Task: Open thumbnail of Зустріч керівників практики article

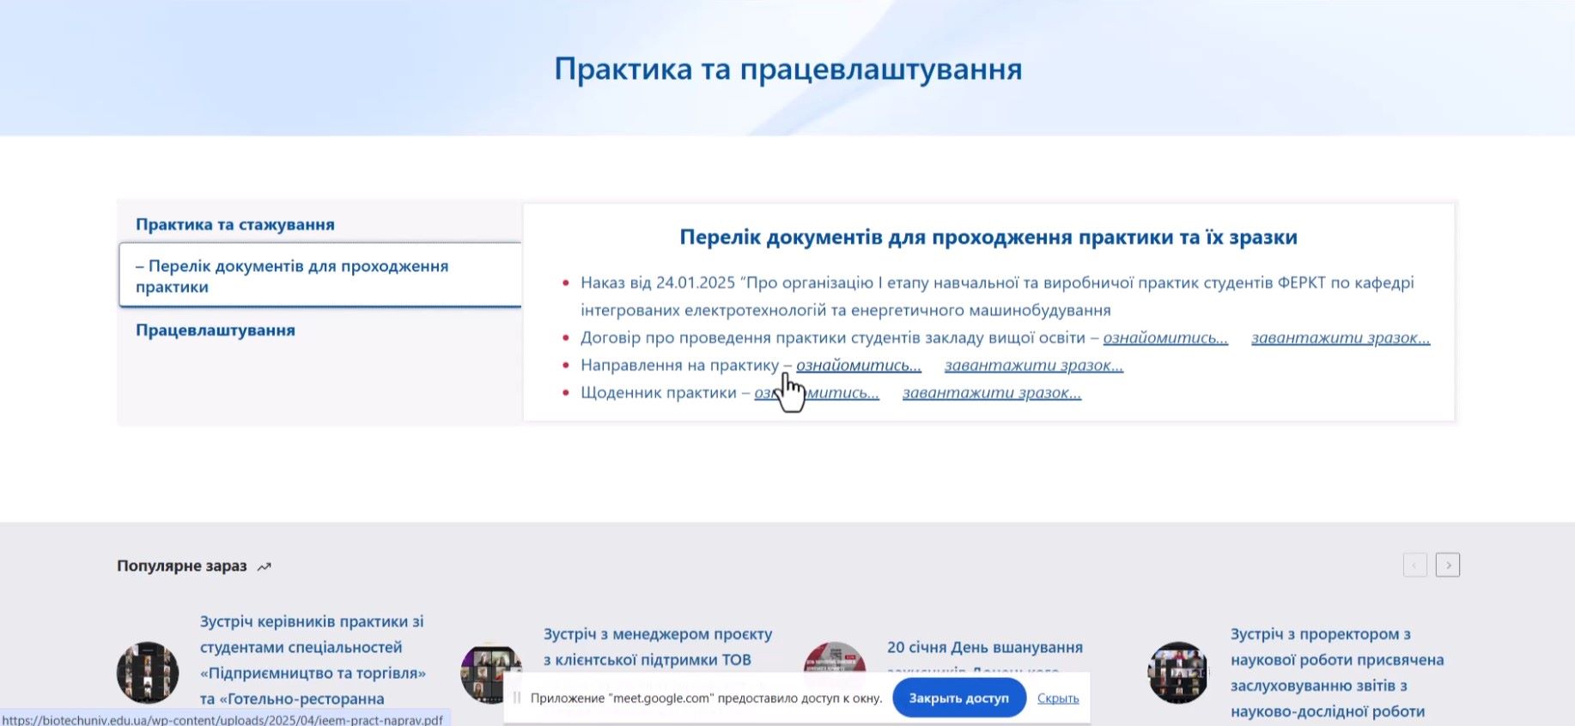Action: (148, 672)
